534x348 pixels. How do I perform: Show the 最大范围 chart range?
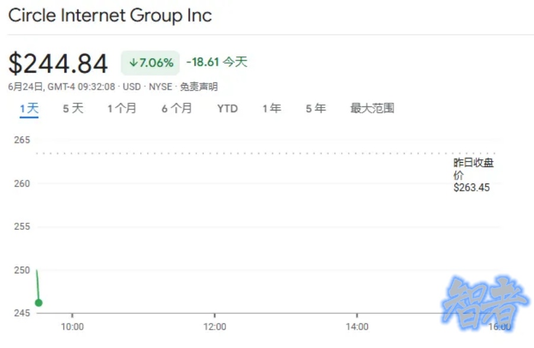(x=372, y=108)
